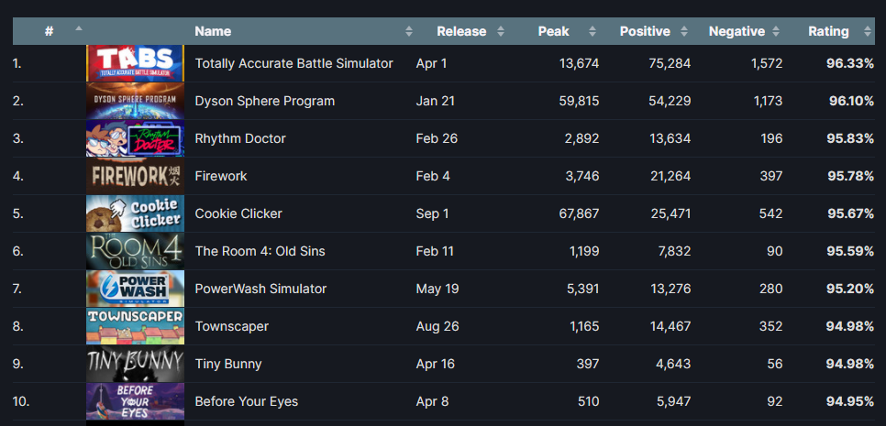Open the Before Your Eyes link

pyautogui.click(x=246, y=401)
